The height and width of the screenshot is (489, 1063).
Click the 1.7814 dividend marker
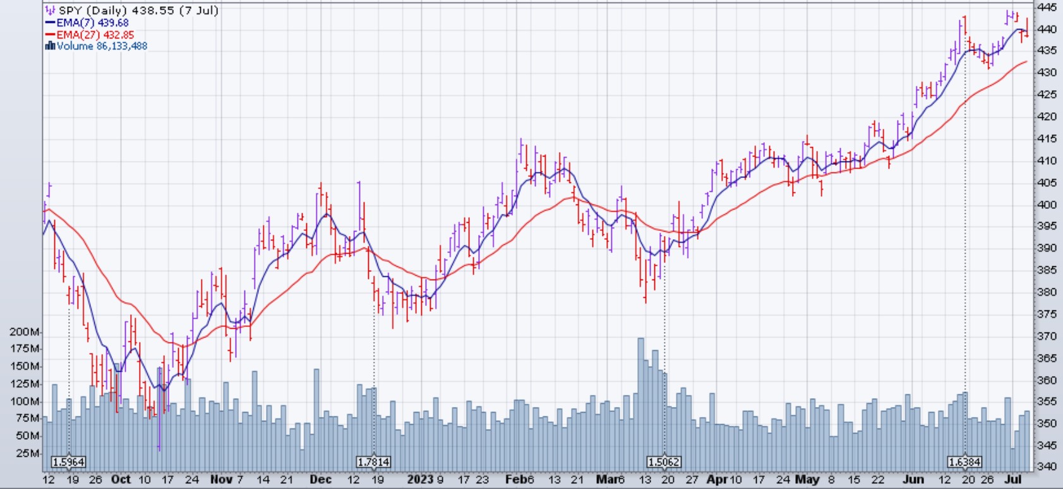373,462
